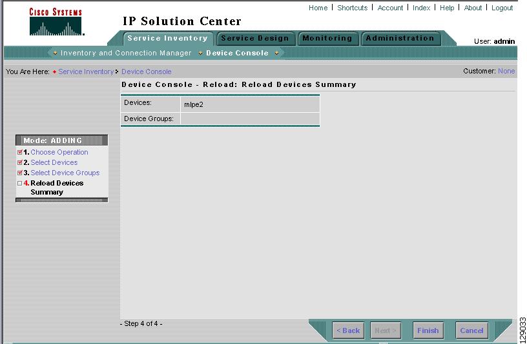Click the Cisco Systems logo
527x344 pixels.
56,22
